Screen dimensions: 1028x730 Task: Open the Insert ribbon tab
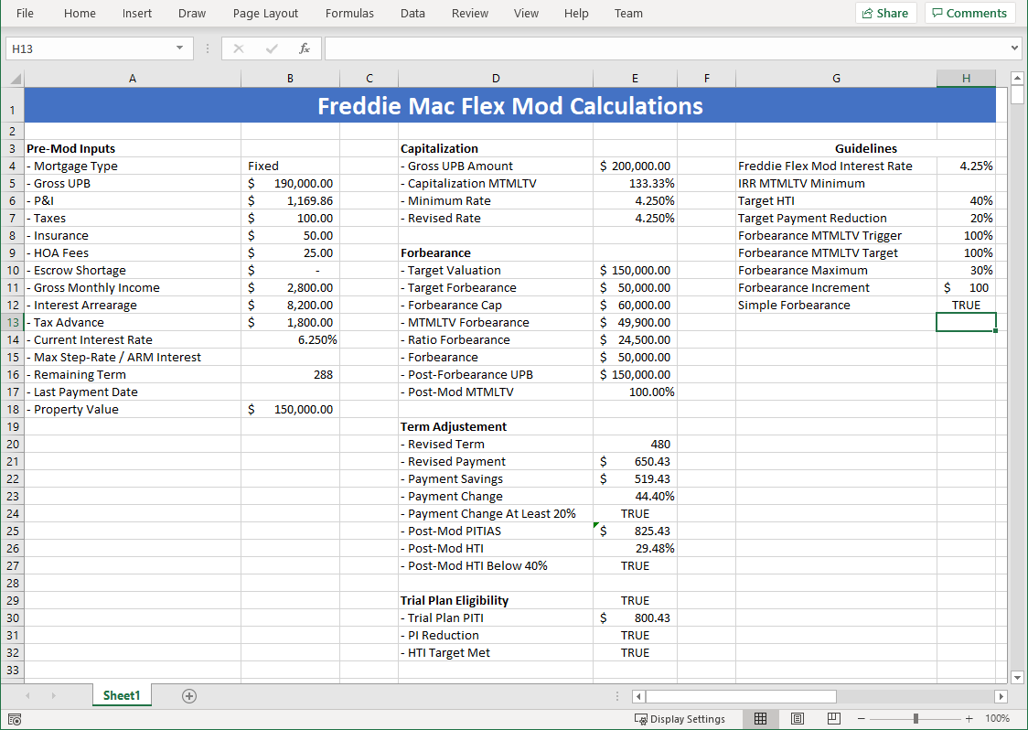coord(137,13)
